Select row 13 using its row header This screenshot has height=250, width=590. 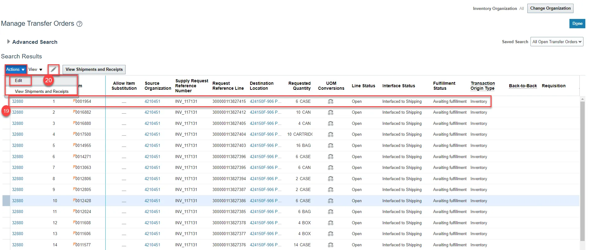point(6,234)
